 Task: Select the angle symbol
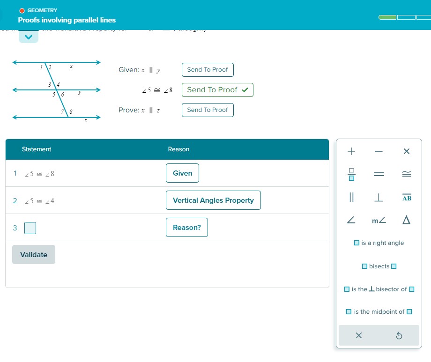(351, 220)
